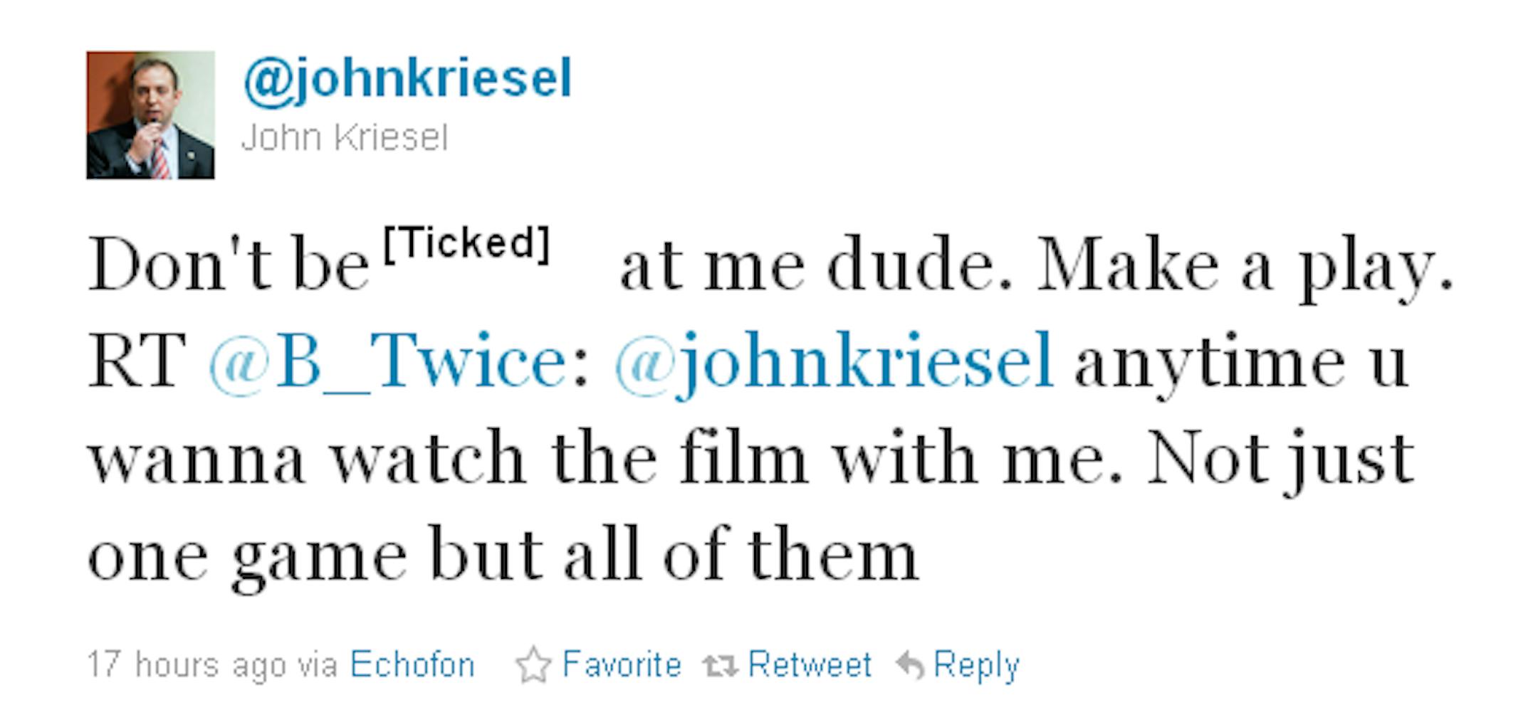Click the bracketed [Ticked] annotation
The height and width of the screenshot is (717, 1538).
coord(467,244)
